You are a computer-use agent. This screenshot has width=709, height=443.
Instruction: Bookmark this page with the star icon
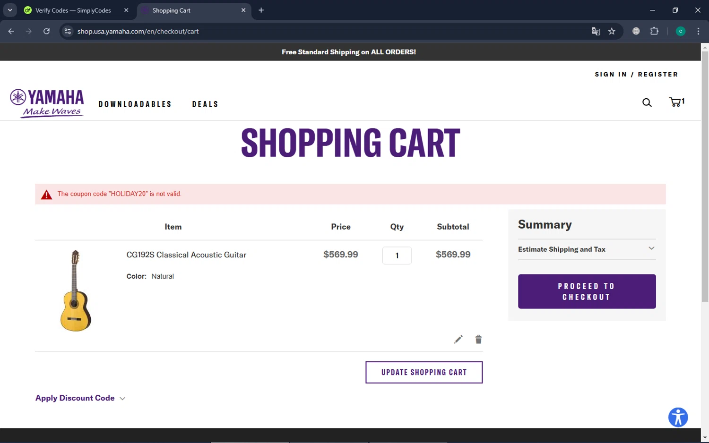612,31
